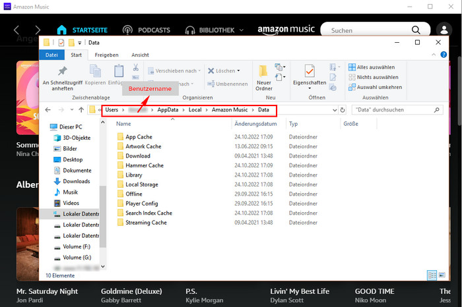Screen dimensions: 462x307
Task: Open the address bar history dropdown
Action: pos(335,110)
